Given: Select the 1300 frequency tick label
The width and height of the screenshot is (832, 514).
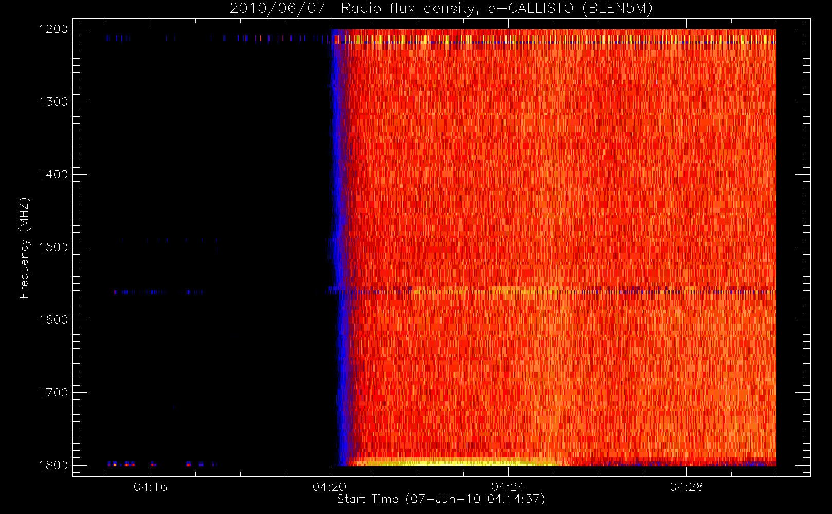Looking at the screenshot, I should 53,102.
